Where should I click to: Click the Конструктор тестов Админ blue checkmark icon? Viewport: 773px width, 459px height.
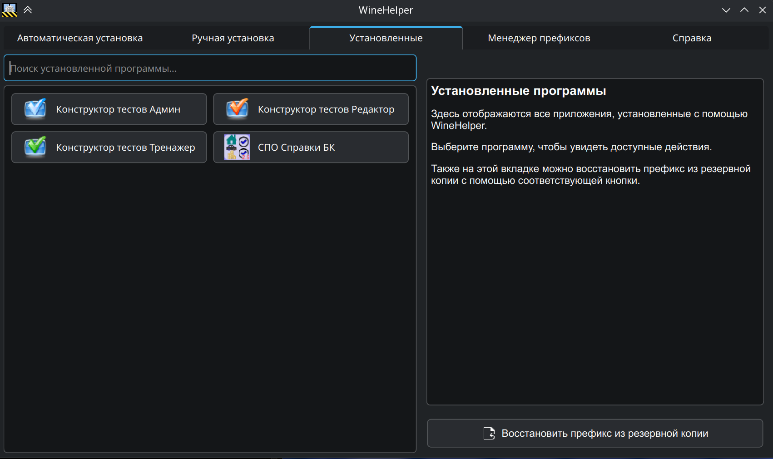point(35,109)
